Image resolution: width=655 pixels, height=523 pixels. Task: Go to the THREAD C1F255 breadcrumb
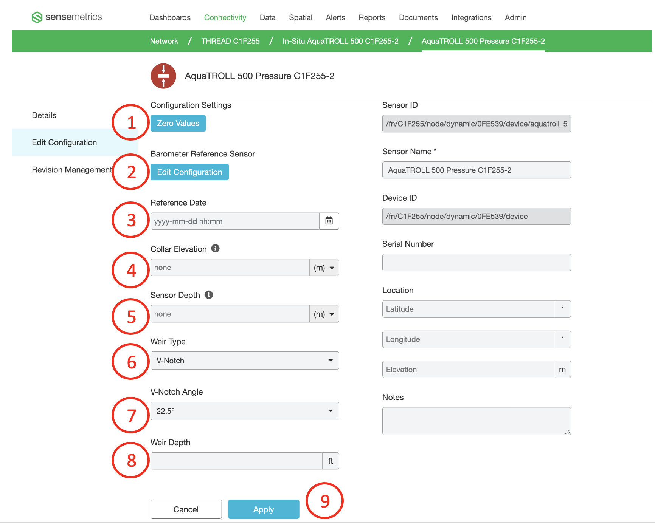tap(230, 41)
